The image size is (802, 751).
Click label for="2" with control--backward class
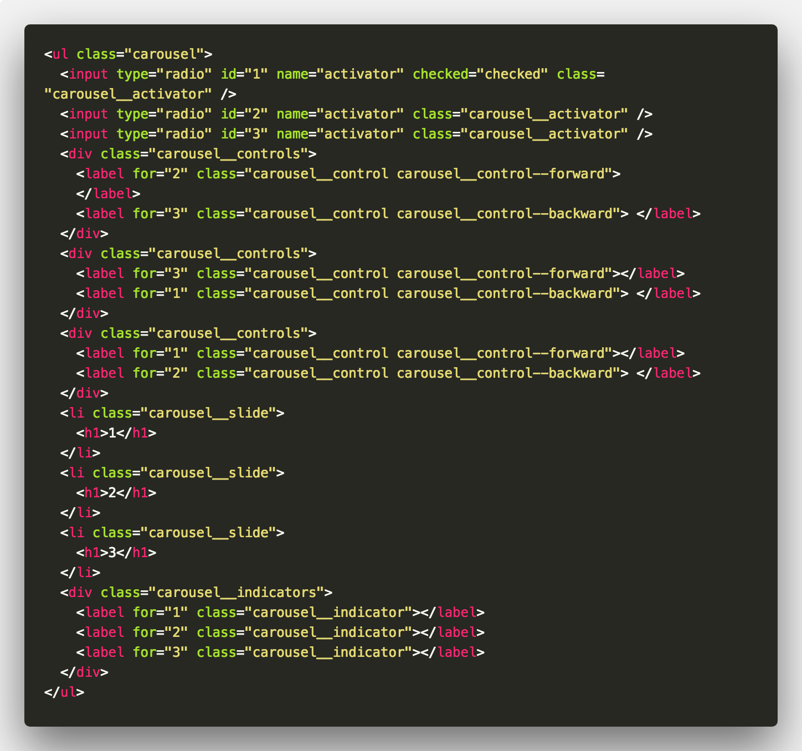(388, 373)
